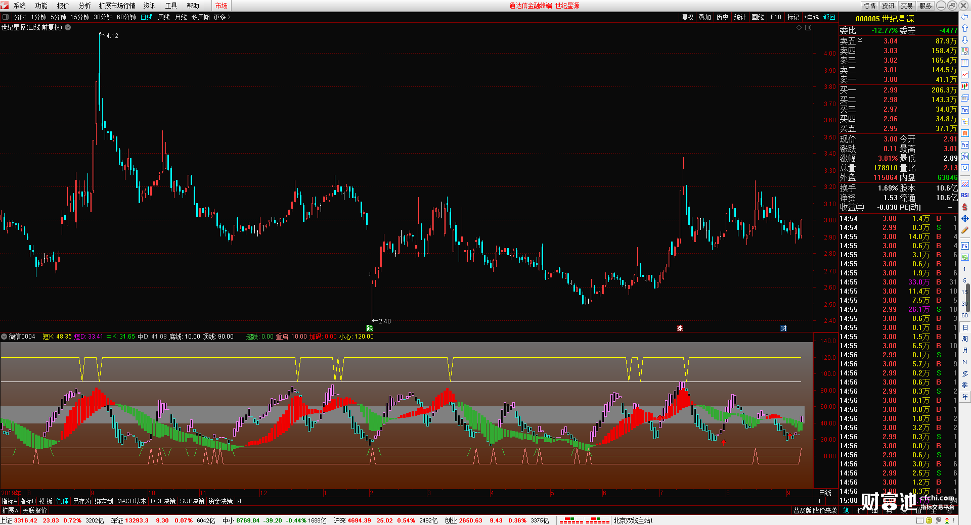Image resolution: width=971 pixels, height=525 pixels.
Task: Open the 多周期 multi-period option
Action: pos(200,17)
